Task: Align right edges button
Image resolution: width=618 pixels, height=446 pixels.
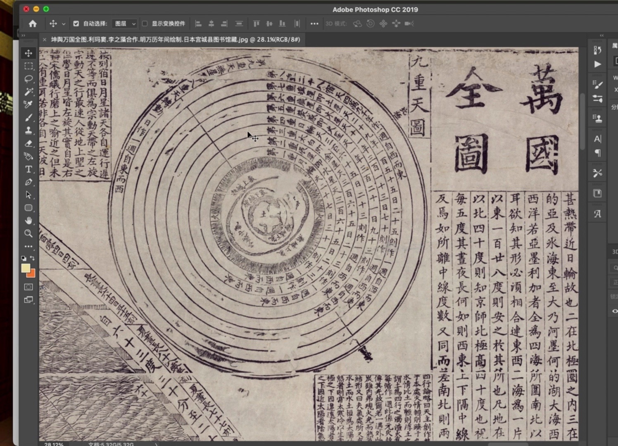Action: point(224,24)
